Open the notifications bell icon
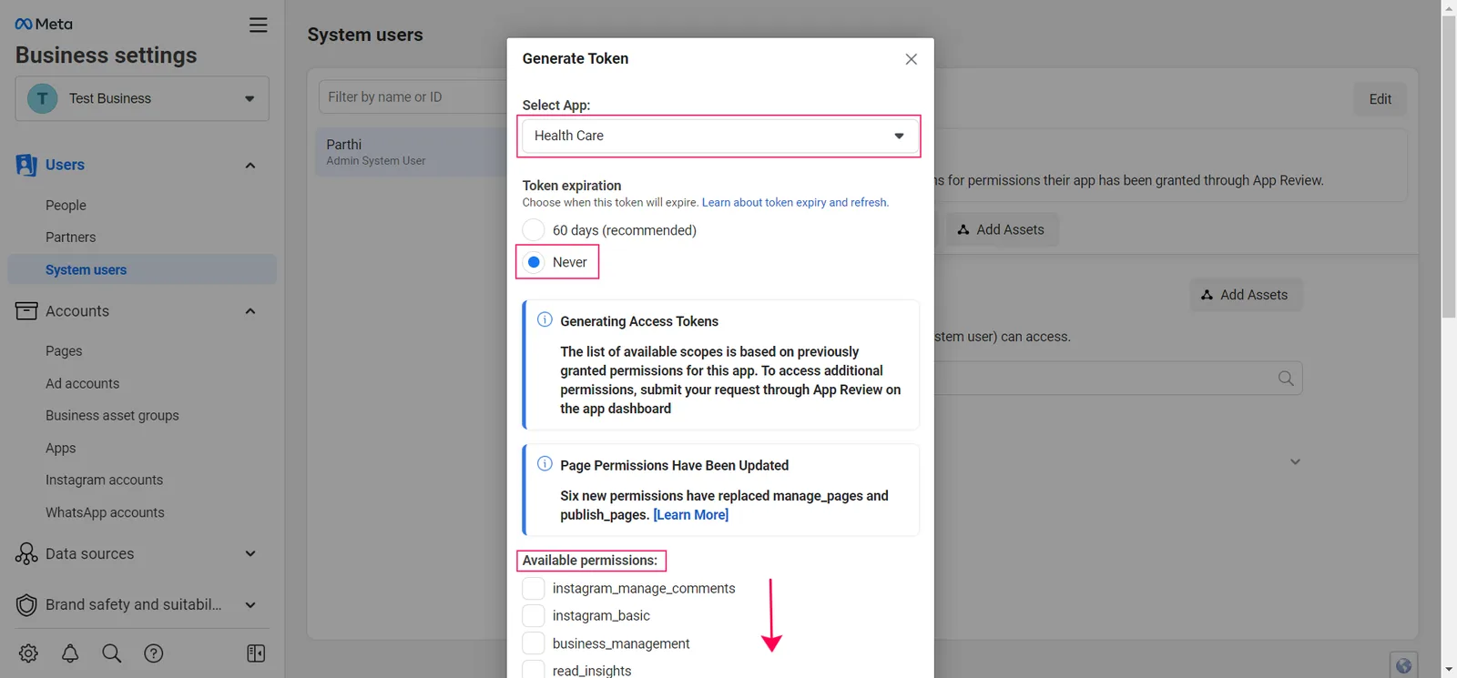1457x678 pixels. [70, 653]
